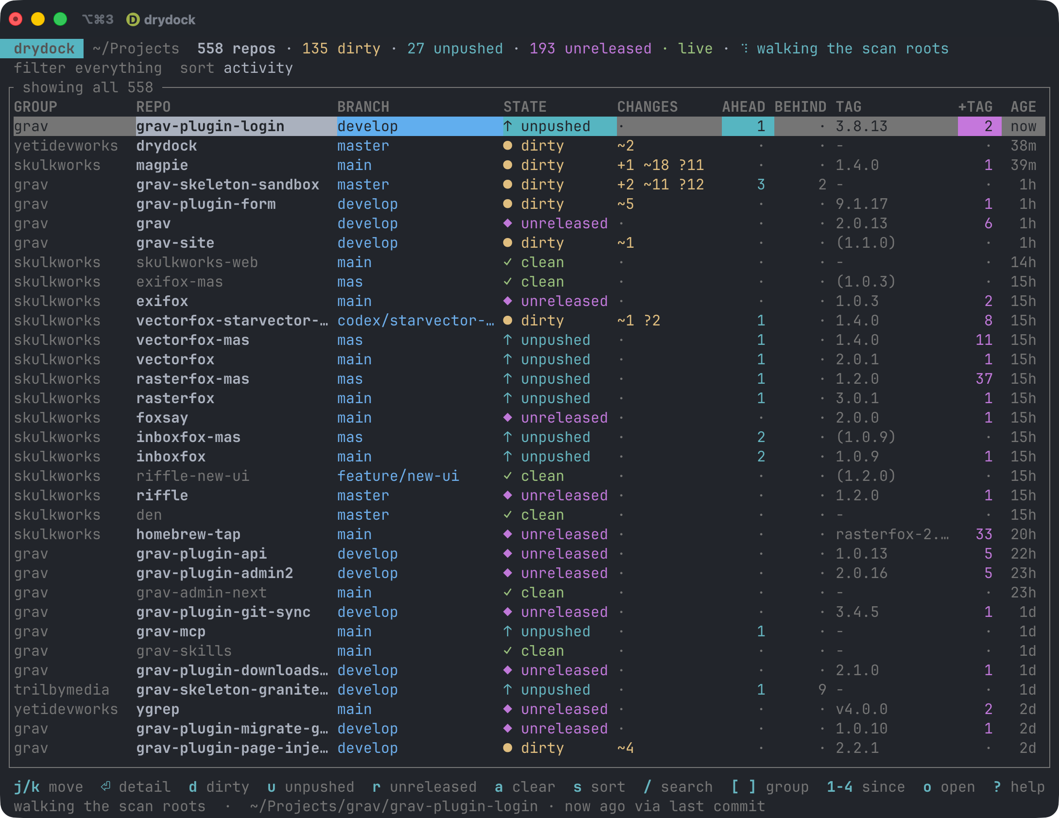The image size is (1059, 818).
Task: Click '135 dirty' in the status header
Action: coord(341,49)
